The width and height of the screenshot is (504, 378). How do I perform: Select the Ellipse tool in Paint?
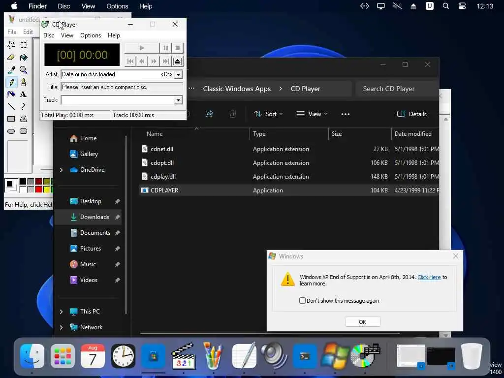pyautogui.click(x=11, y=131)
